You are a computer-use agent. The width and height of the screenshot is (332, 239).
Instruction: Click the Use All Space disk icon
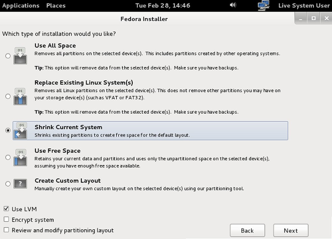[20, 56]
